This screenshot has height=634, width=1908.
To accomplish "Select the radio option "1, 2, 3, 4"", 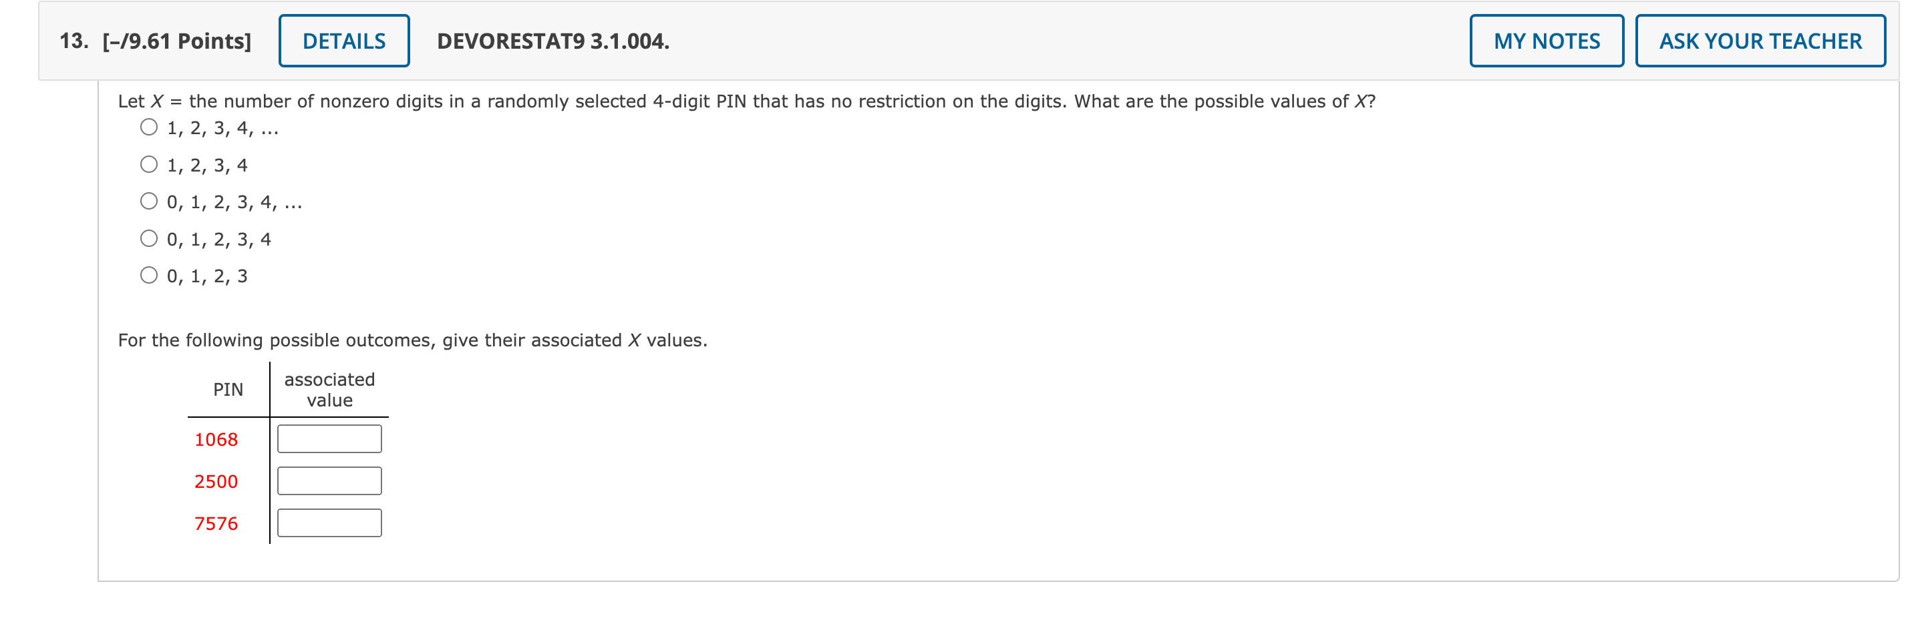I will pos(149,164).
